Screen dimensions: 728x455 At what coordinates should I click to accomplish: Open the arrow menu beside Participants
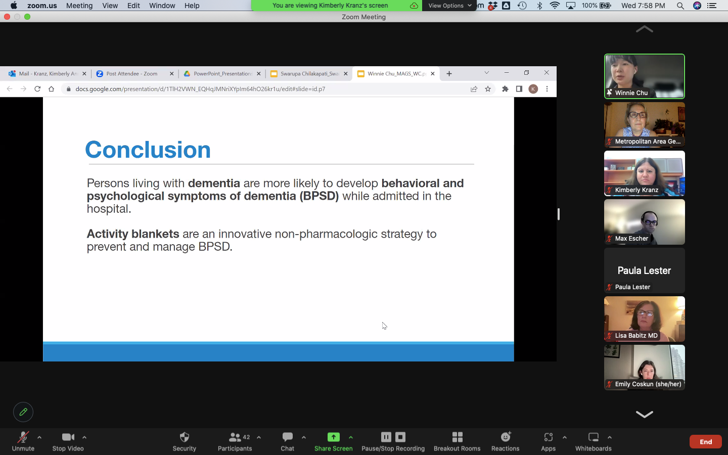point(259,437)
